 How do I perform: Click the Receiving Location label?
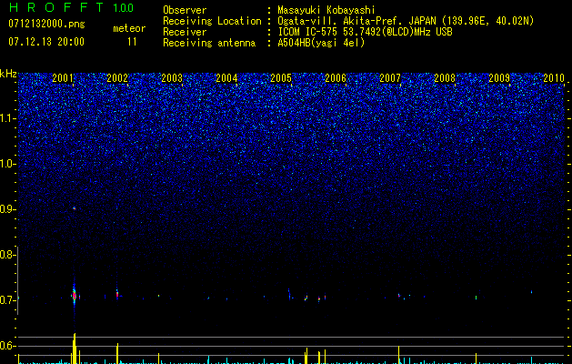click(x=212, y=21)
